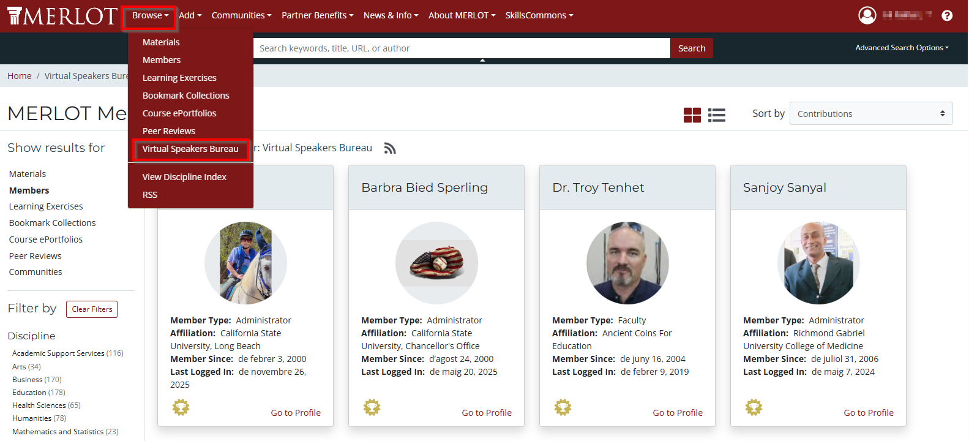This screenshot has width=969, height=441.
Task: Select View Discipline Index menu entry
Action: (x=184, y=177)
